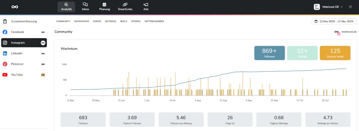Open the Analytik section

[x=66, y=7]
